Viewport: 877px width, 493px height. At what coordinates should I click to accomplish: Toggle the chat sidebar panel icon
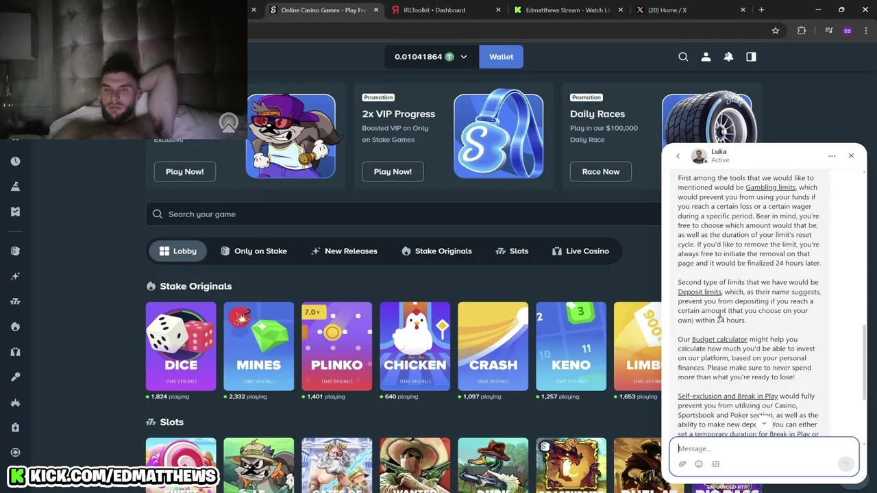tap(751, 57)
